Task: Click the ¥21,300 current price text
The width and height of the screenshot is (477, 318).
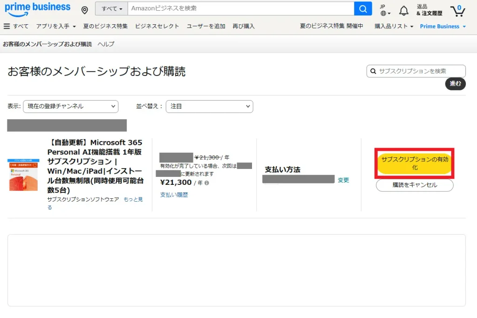Action: click(176, 183)
